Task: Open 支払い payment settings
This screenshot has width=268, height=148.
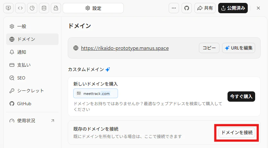Action: [x=32, y=65]
